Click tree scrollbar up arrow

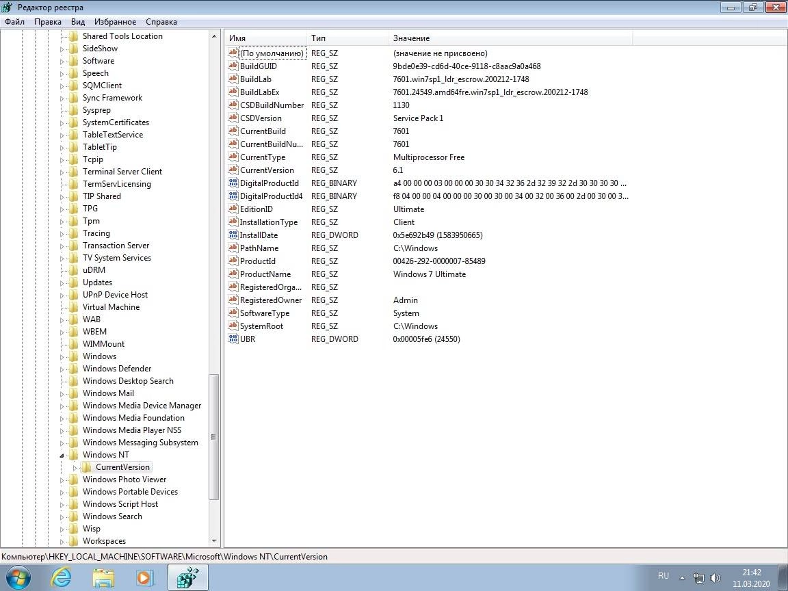214,36
